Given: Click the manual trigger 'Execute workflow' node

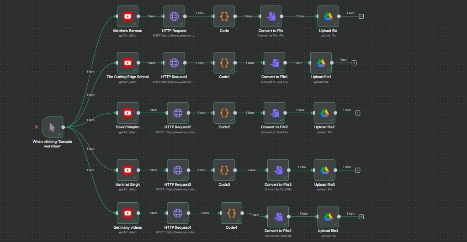Looking at the screenshot, I should click(52, 127).
